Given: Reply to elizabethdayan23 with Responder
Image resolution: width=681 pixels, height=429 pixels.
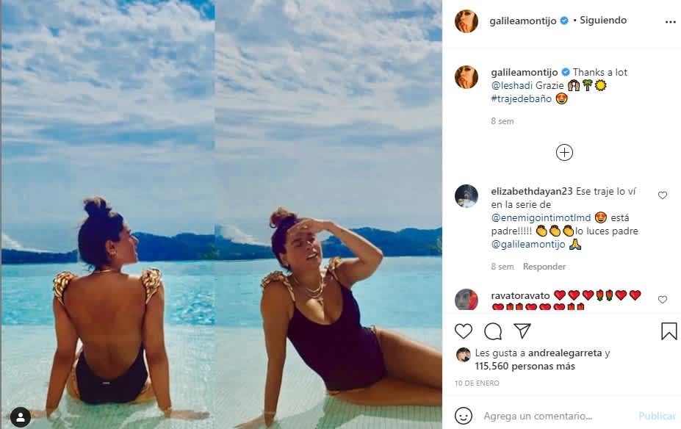Looking at the screenshot, I should [x=544, y=267].
